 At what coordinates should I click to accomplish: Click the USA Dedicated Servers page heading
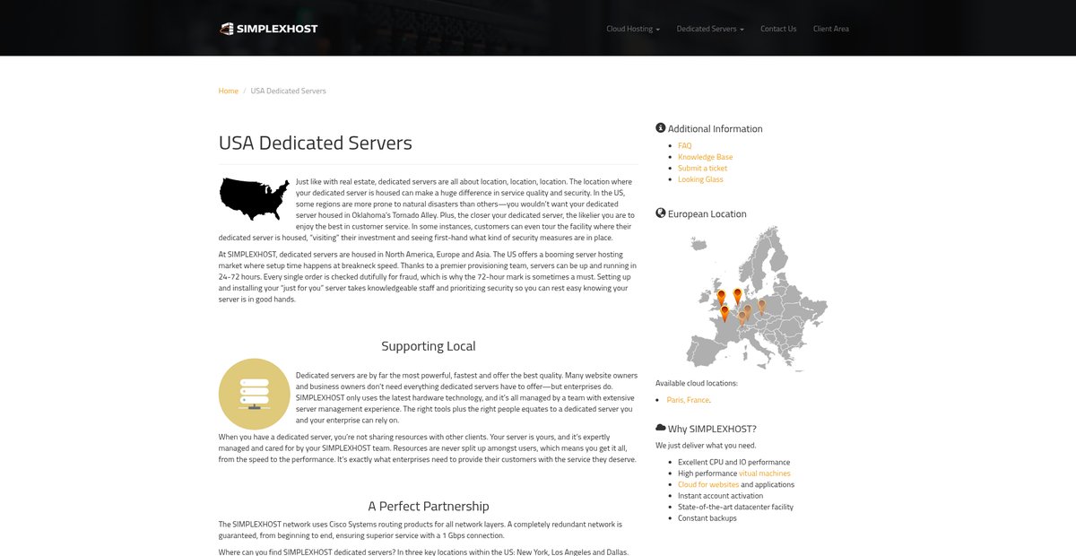pos(316,143)
